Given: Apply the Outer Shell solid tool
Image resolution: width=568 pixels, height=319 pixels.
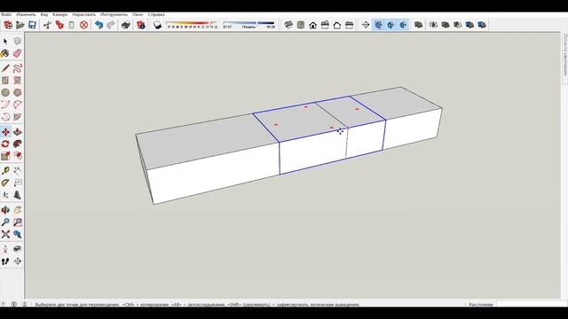Looking at the screenshot, I should pos(418,25).
